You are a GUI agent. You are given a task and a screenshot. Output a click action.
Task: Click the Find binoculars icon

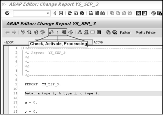point(97,13)
